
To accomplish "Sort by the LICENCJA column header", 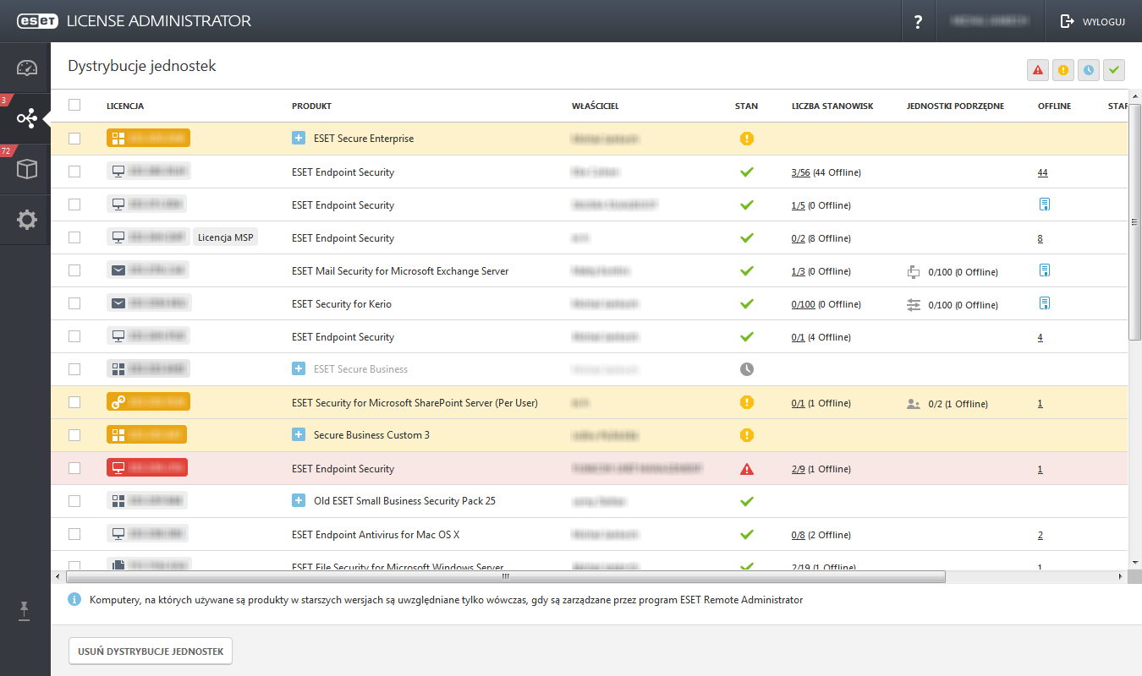I will (x=125, y=106).
